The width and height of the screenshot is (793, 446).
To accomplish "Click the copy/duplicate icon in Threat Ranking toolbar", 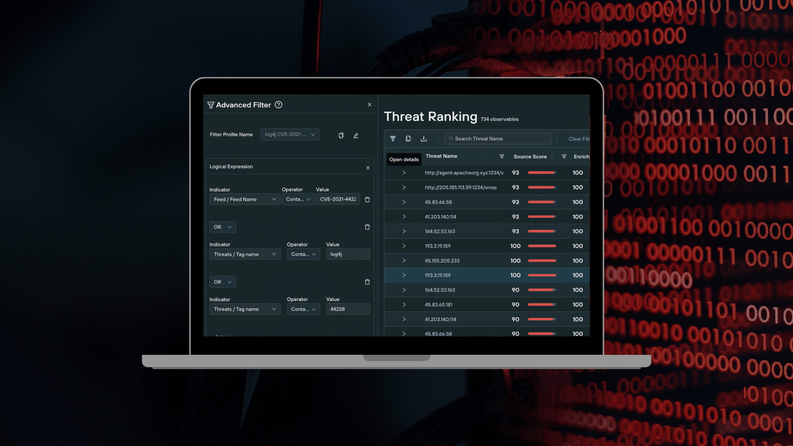I will [x=408, y=138].
